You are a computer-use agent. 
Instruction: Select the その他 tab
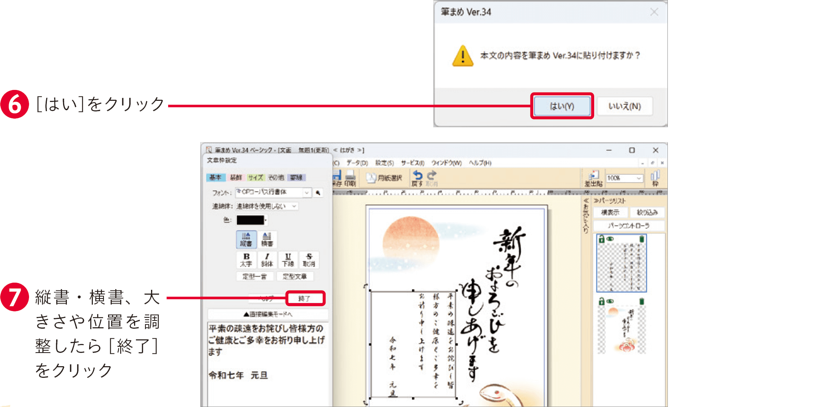point(276,177)
